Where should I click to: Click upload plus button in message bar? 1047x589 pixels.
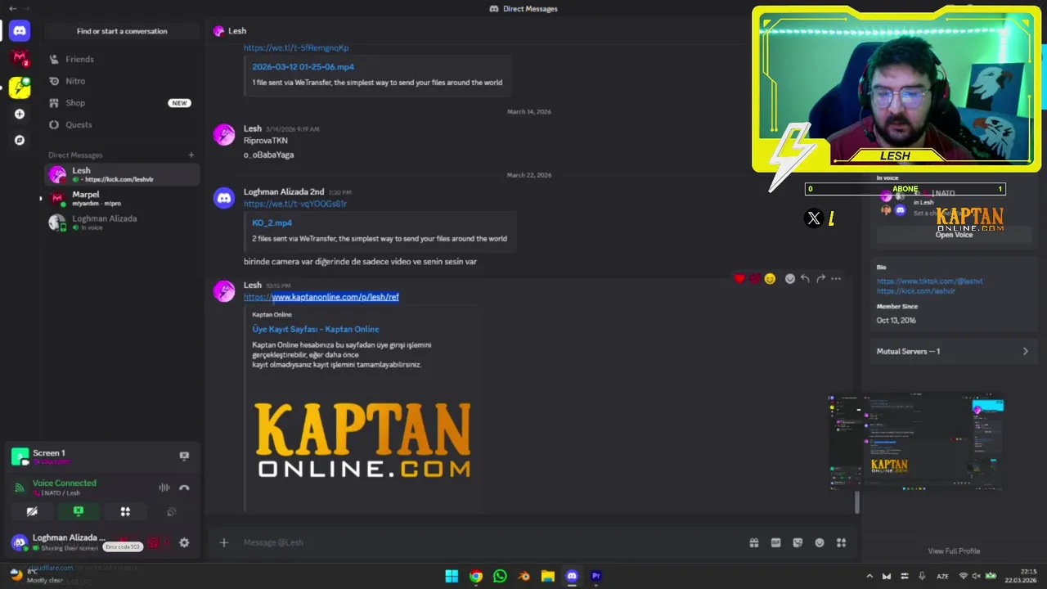point(223,542)
